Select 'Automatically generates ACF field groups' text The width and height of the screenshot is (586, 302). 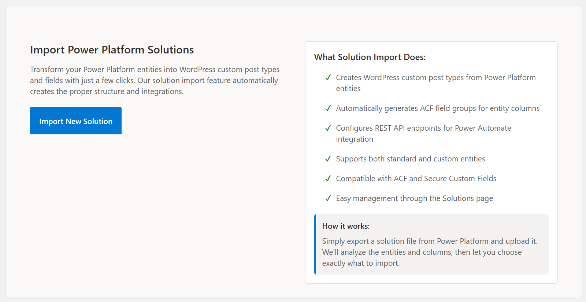point(437,108)
